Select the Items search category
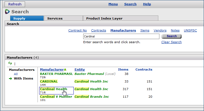Image resolution: width=204 pixels, height=111 pixels. 145,30
